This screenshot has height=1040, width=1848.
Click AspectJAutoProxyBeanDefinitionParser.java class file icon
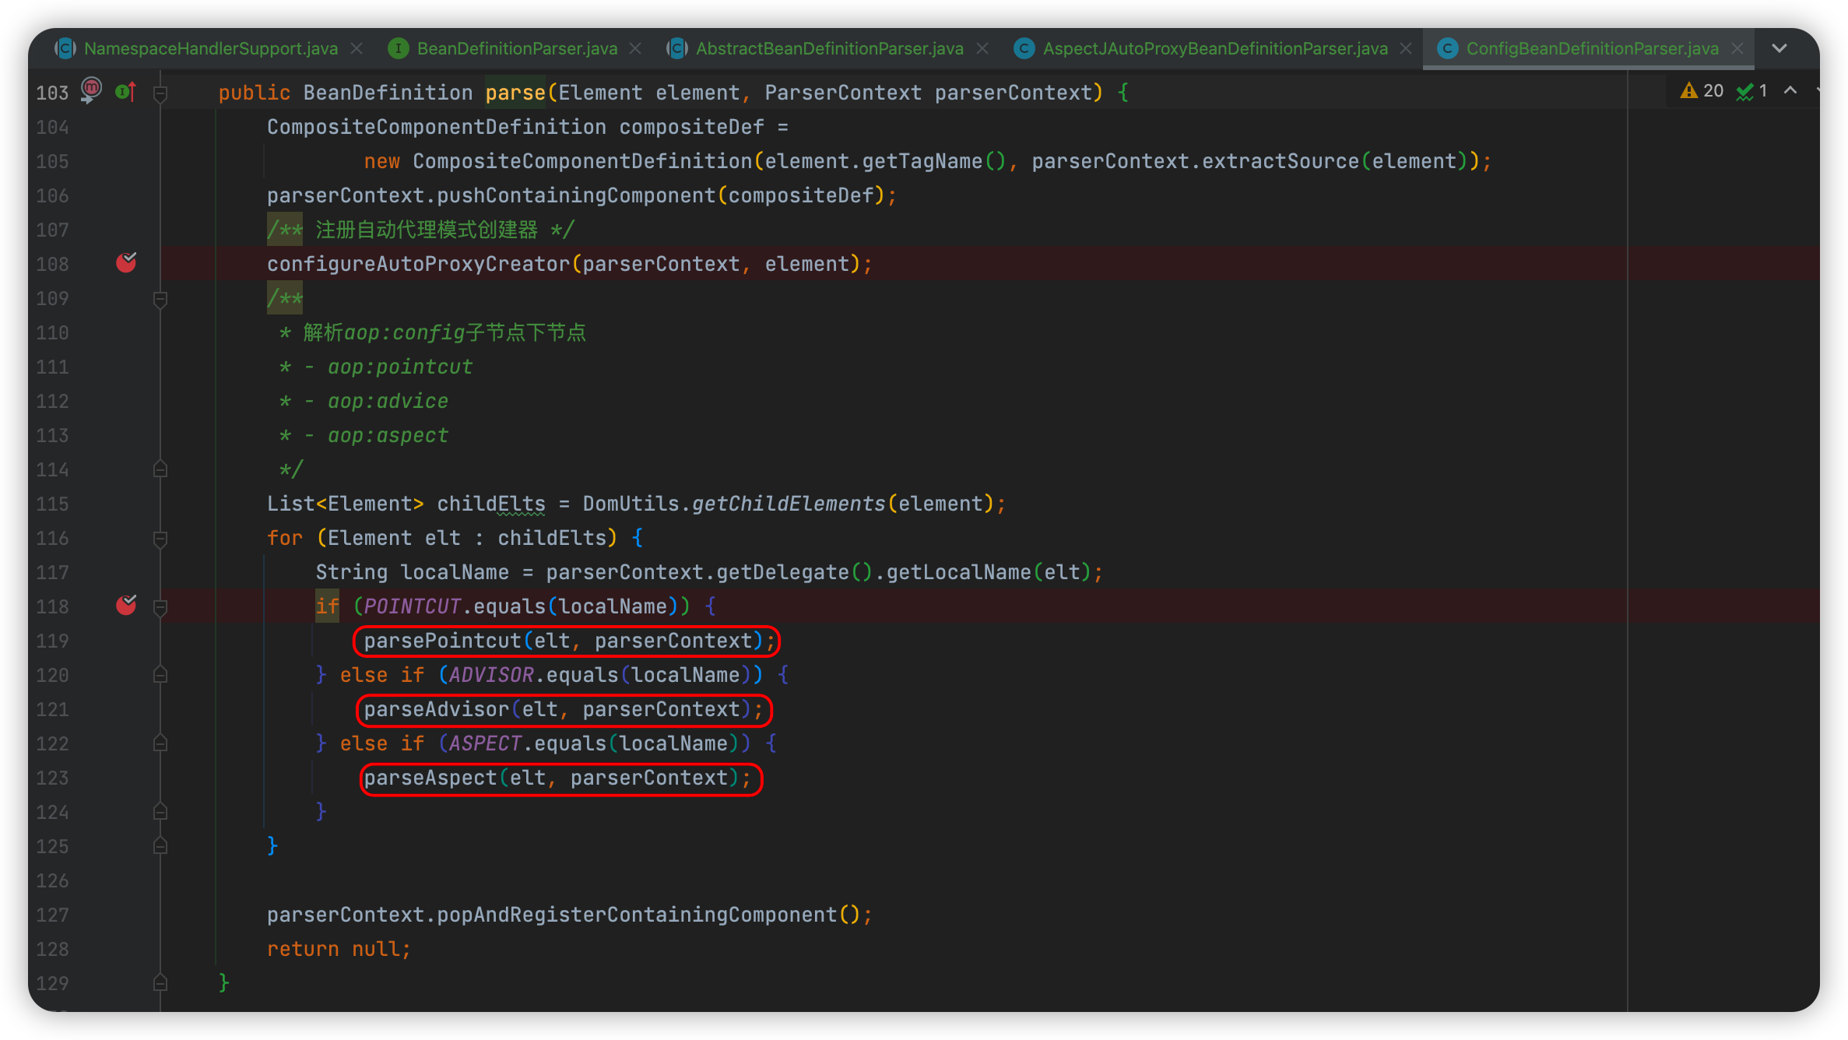pos(1024,48)
